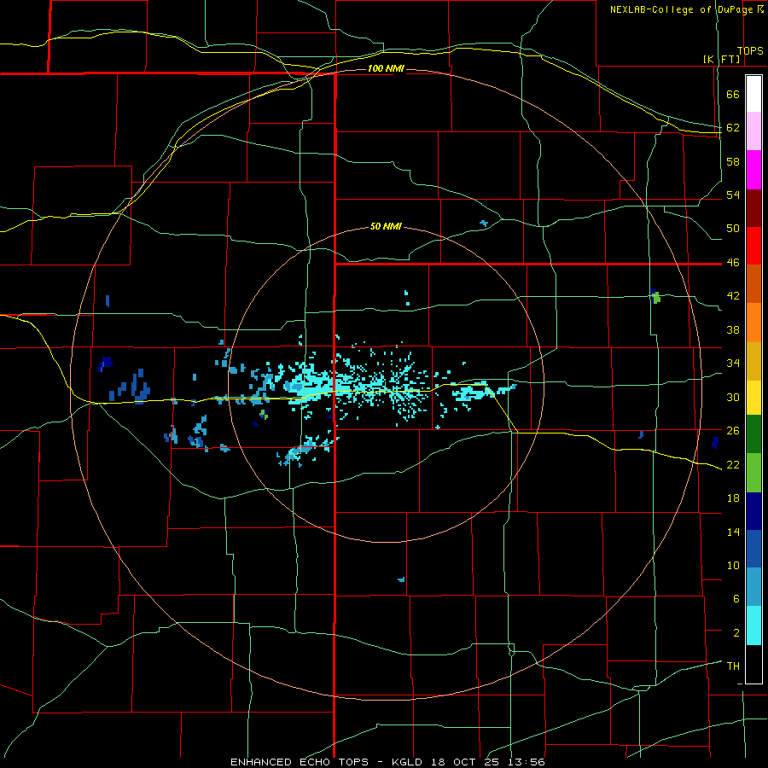Click the small isolated echo south of radar

click(401, 579)
